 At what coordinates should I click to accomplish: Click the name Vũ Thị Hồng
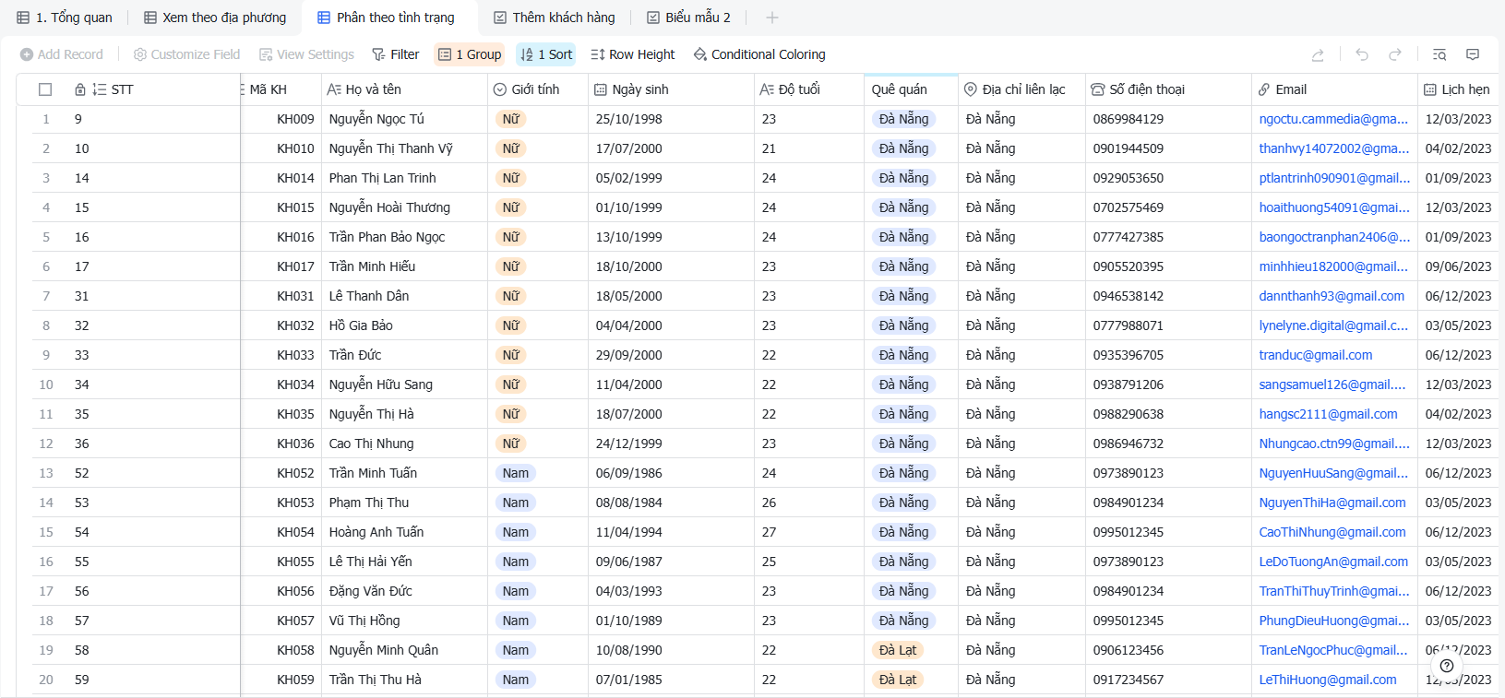(364, 621)
